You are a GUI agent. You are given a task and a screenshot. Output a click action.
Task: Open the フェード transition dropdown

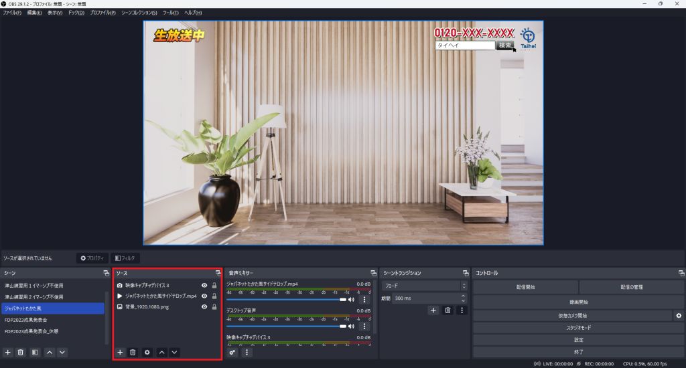424,286
